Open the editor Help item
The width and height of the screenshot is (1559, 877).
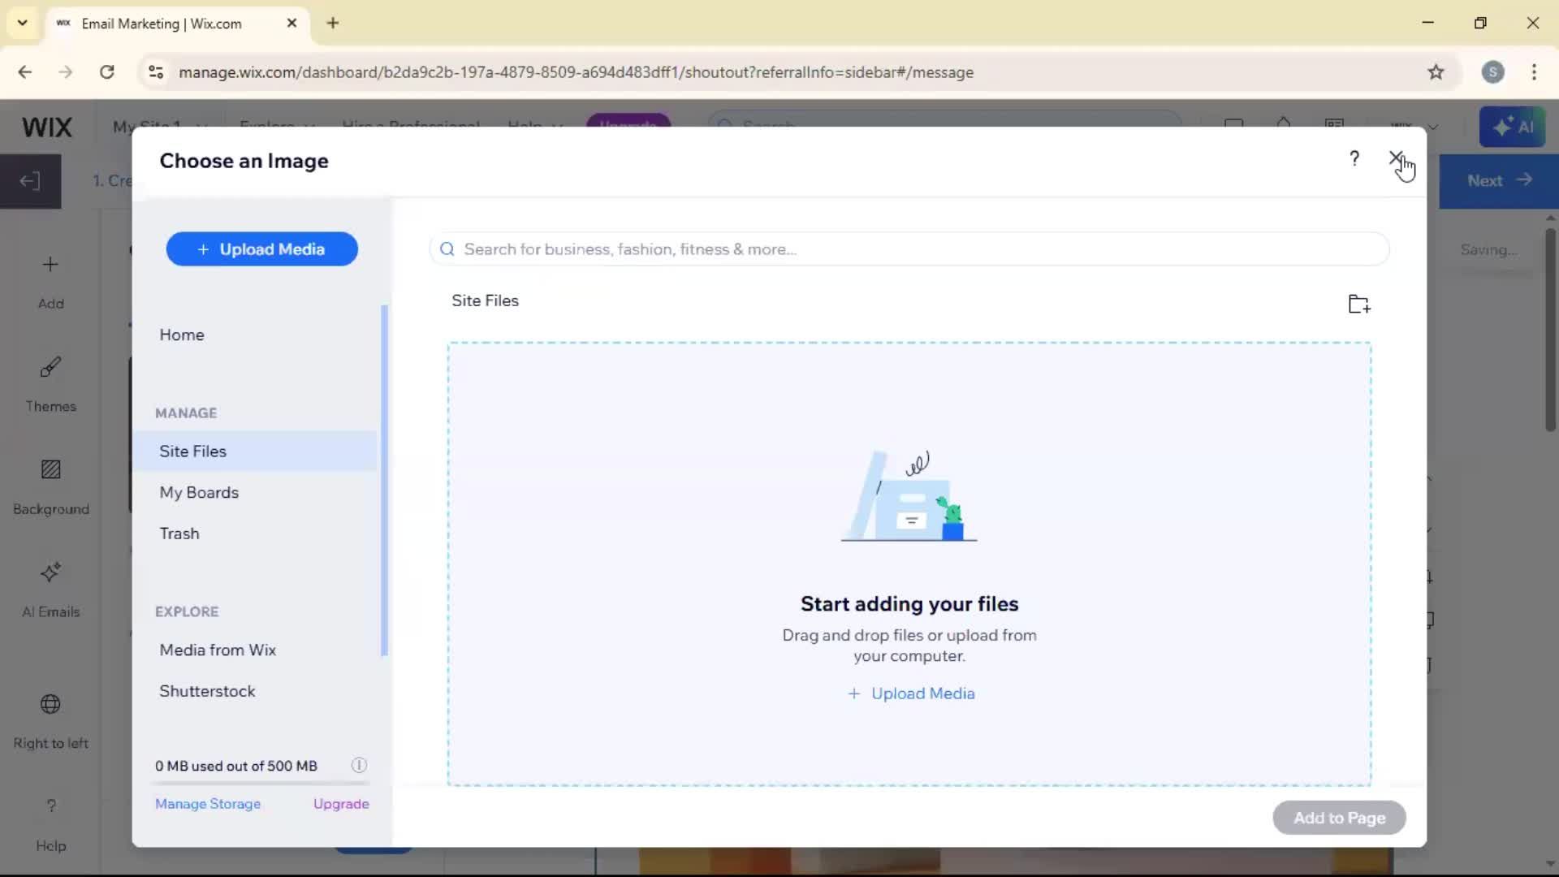[x=50, y=824]
